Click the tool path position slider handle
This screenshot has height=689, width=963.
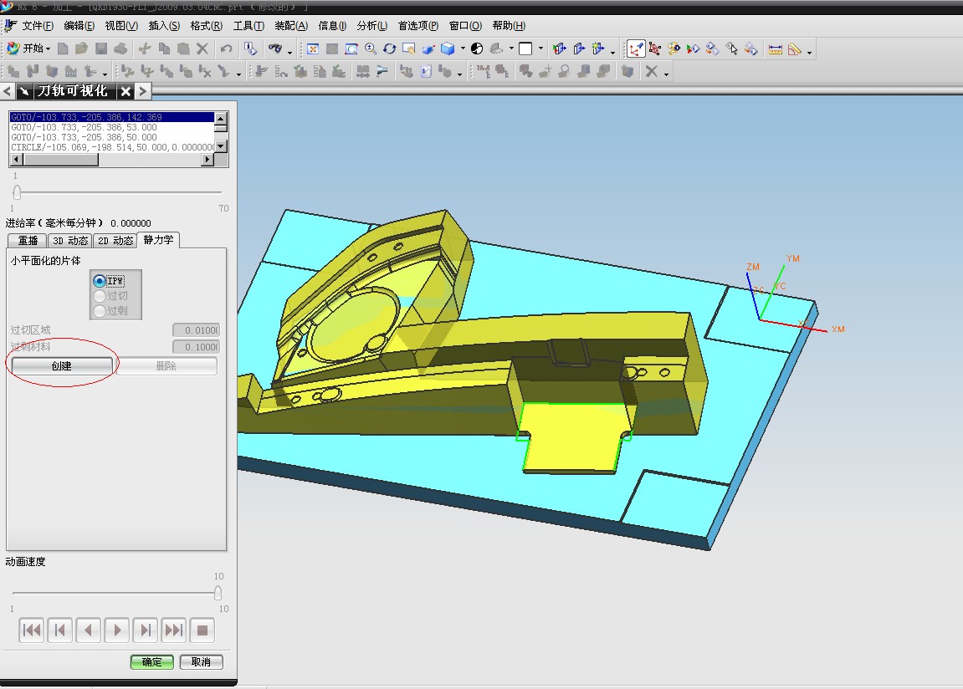point(18,192)
